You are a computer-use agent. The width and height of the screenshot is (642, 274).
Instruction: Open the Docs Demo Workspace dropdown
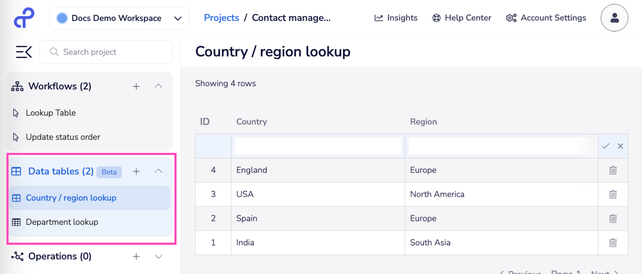119,18
